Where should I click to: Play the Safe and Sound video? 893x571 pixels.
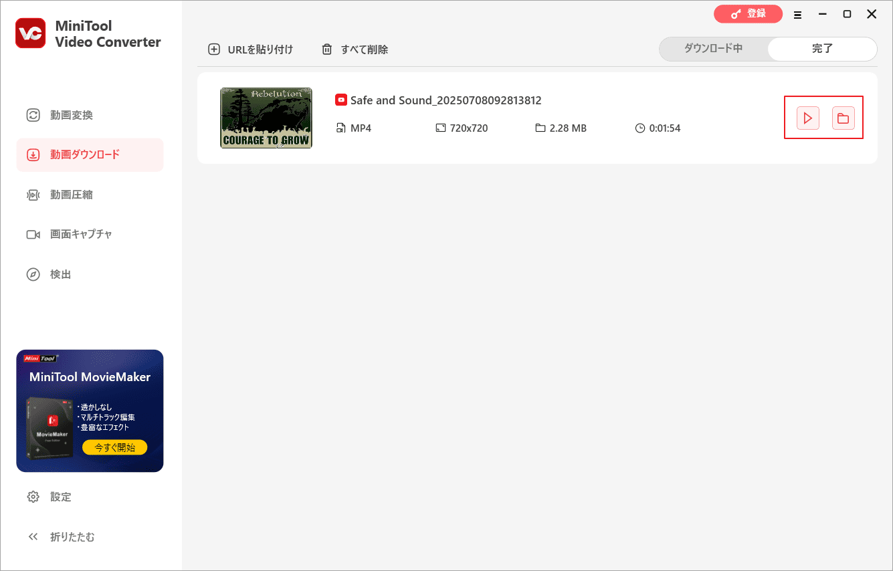808,118
